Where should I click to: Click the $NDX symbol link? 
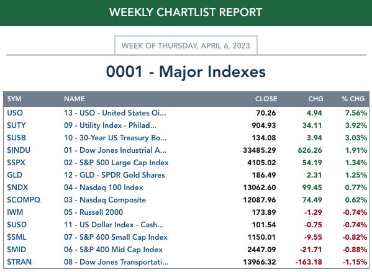[17, 188]
